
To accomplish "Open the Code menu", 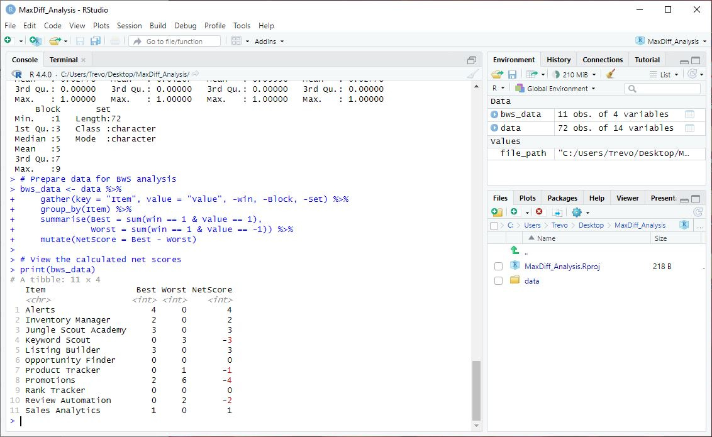I will coord(53,26).
